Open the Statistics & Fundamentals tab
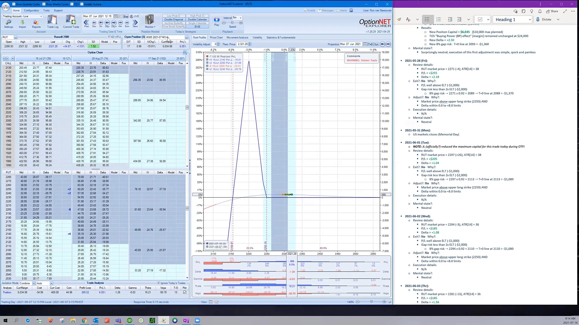579x325 pixels. tap(281, 38)
